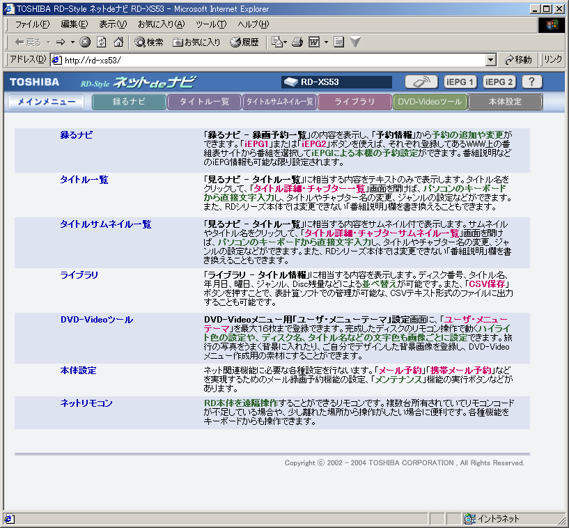Click the TOSHIBA logo in header

click(x=34, y=82)
